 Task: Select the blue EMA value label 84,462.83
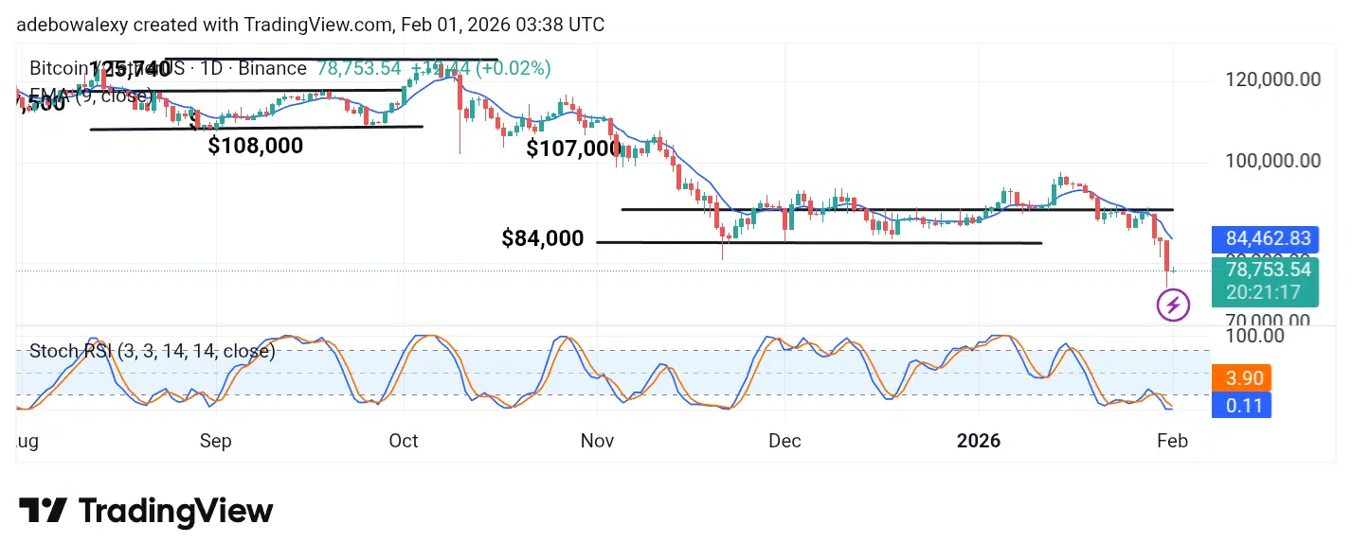(1267, 239)
